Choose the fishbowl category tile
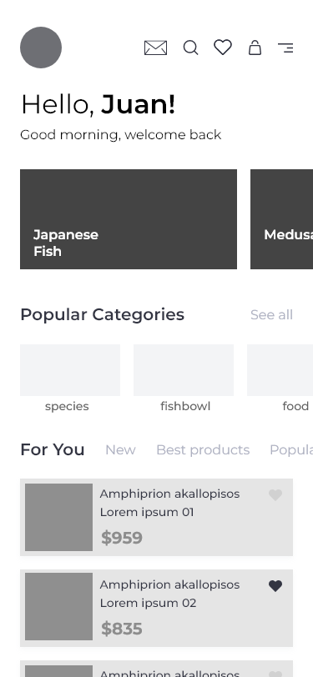Screen dimensions: 313x677 184,379
